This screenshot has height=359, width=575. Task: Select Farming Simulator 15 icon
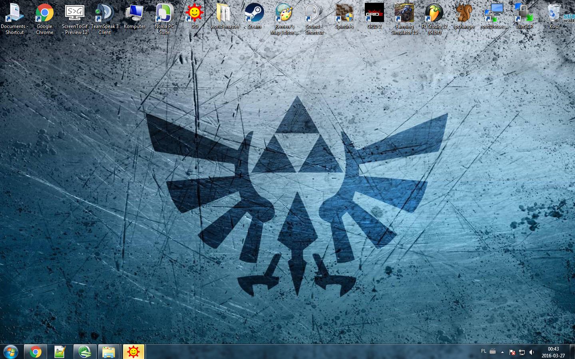[404, 18]
